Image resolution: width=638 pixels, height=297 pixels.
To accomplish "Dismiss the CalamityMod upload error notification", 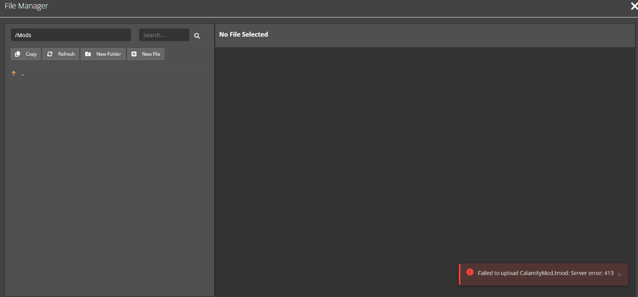I will [x=619, y=275].
